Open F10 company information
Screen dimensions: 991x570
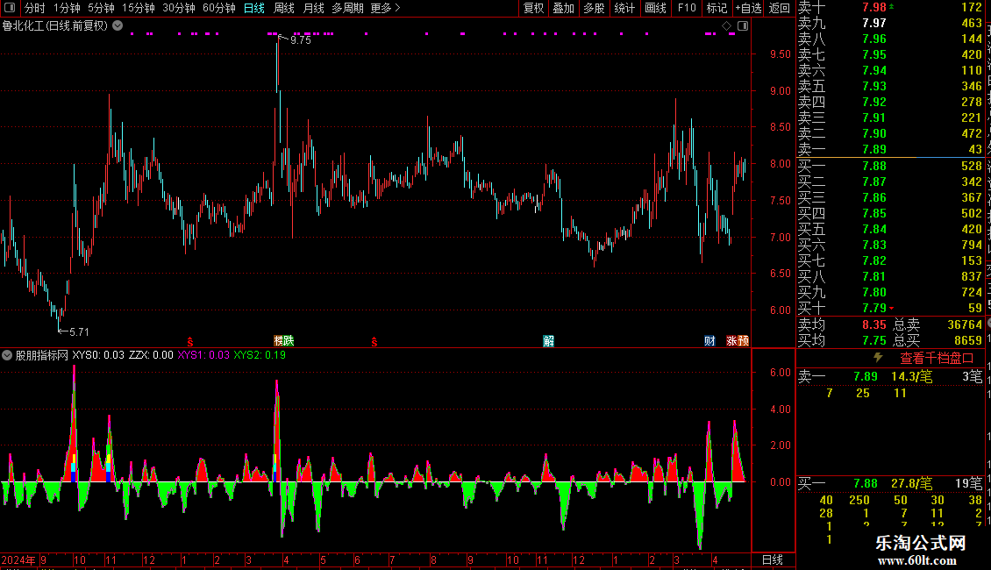(687, 8)
